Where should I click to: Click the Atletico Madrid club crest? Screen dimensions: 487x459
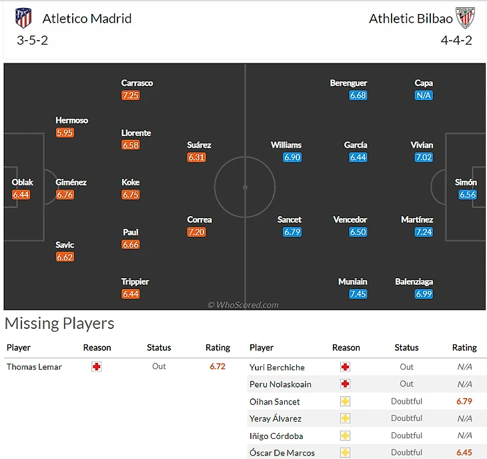pyautogui.click(x=23, y=18)
